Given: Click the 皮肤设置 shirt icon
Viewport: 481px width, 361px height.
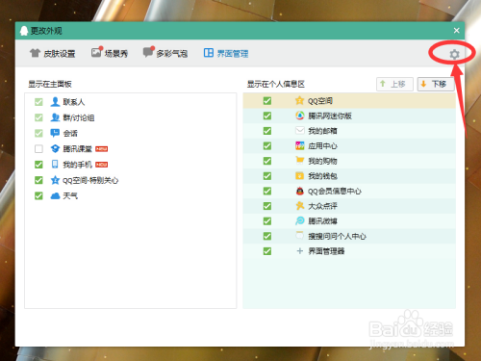Looking at the screenshot, I should pyautogui.click(x=35, y=53).
